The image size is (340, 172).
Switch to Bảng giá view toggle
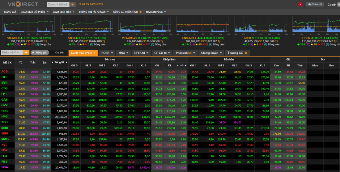40,52
